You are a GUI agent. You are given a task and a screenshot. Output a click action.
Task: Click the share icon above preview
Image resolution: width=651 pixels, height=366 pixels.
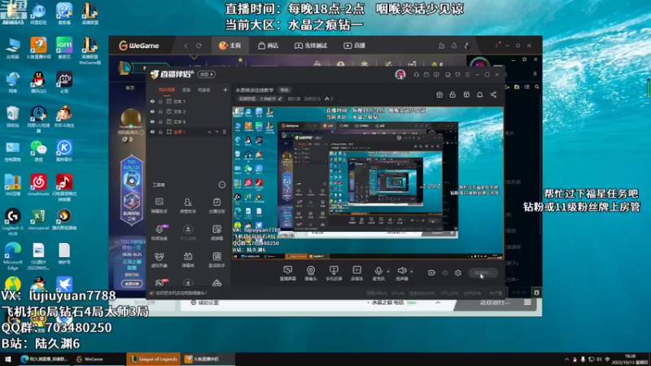tap(493, 94)
